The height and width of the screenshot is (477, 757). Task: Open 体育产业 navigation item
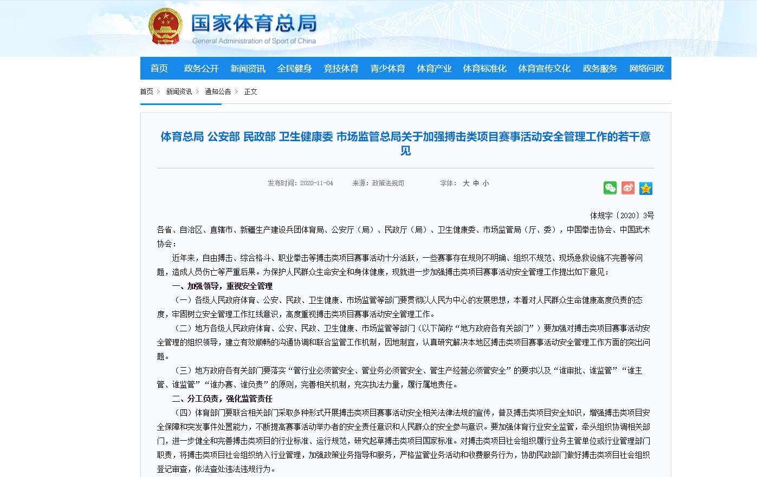pyautogui.click(x=434, y=68)
